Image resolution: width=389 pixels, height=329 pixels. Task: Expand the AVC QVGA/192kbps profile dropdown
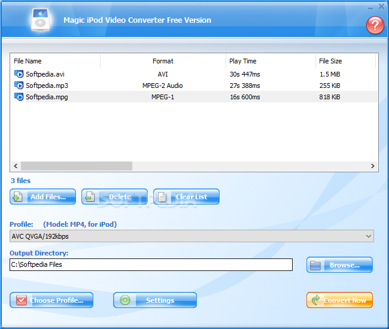369,236
